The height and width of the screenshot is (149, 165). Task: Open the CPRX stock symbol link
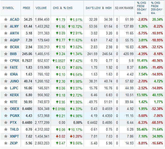pyautogui.click(x=15, y=61)
